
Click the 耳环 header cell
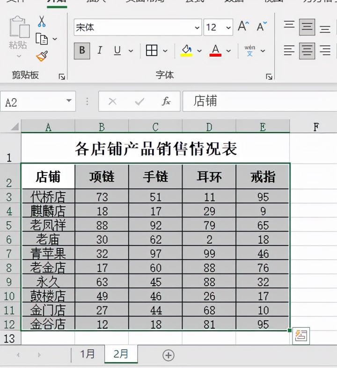coord(209,176)
